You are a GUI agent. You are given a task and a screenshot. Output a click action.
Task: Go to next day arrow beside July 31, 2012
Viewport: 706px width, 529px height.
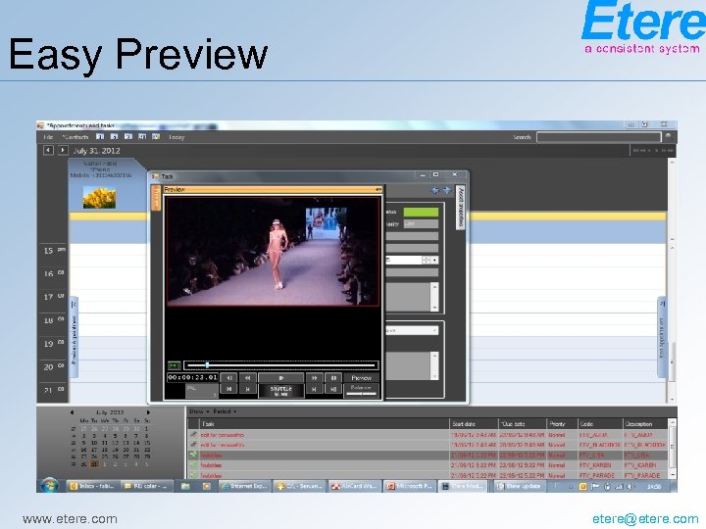(63, 150)
